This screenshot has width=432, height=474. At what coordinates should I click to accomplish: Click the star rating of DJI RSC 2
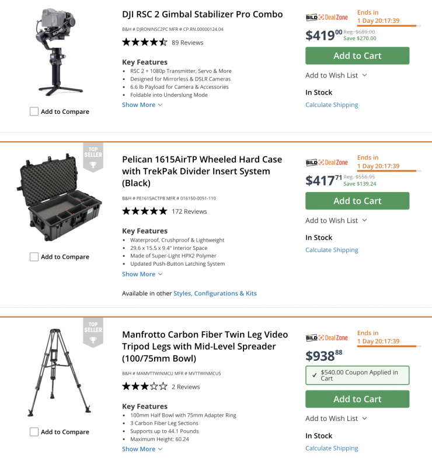pos(144,42)
